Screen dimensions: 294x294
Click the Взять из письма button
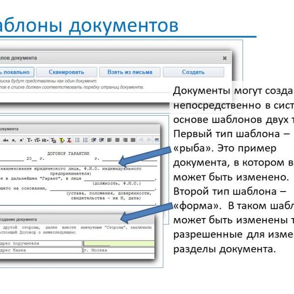(130, 72)
